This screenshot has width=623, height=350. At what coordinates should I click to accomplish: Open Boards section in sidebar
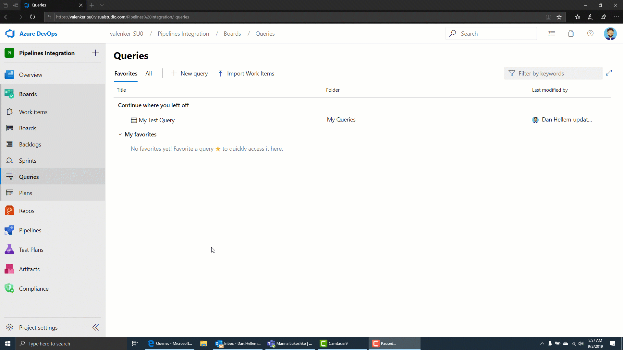pyautogui.click(x=28, y=94)
